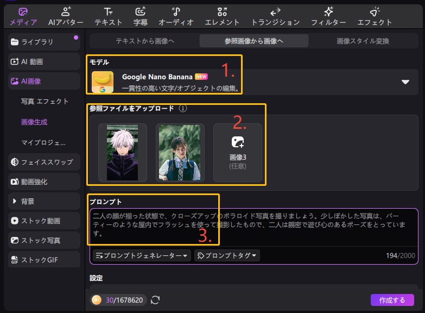Open the テキスト text tab icon

pos(108,11)
